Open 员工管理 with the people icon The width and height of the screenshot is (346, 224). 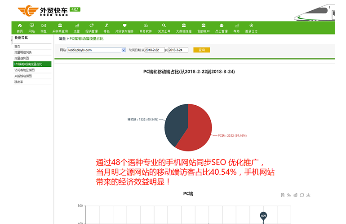pos(222,28)
